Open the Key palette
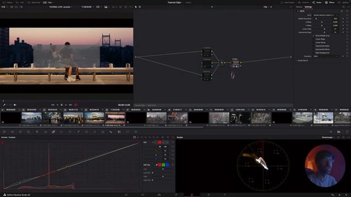This screenshot has height=197, width=351. click(120, 132)
